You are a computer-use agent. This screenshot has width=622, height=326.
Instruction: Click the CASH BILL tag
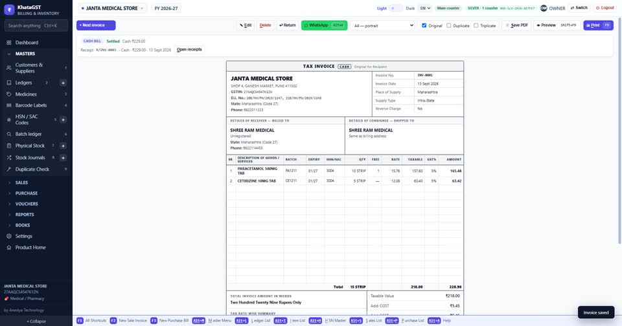pos(92,41)
